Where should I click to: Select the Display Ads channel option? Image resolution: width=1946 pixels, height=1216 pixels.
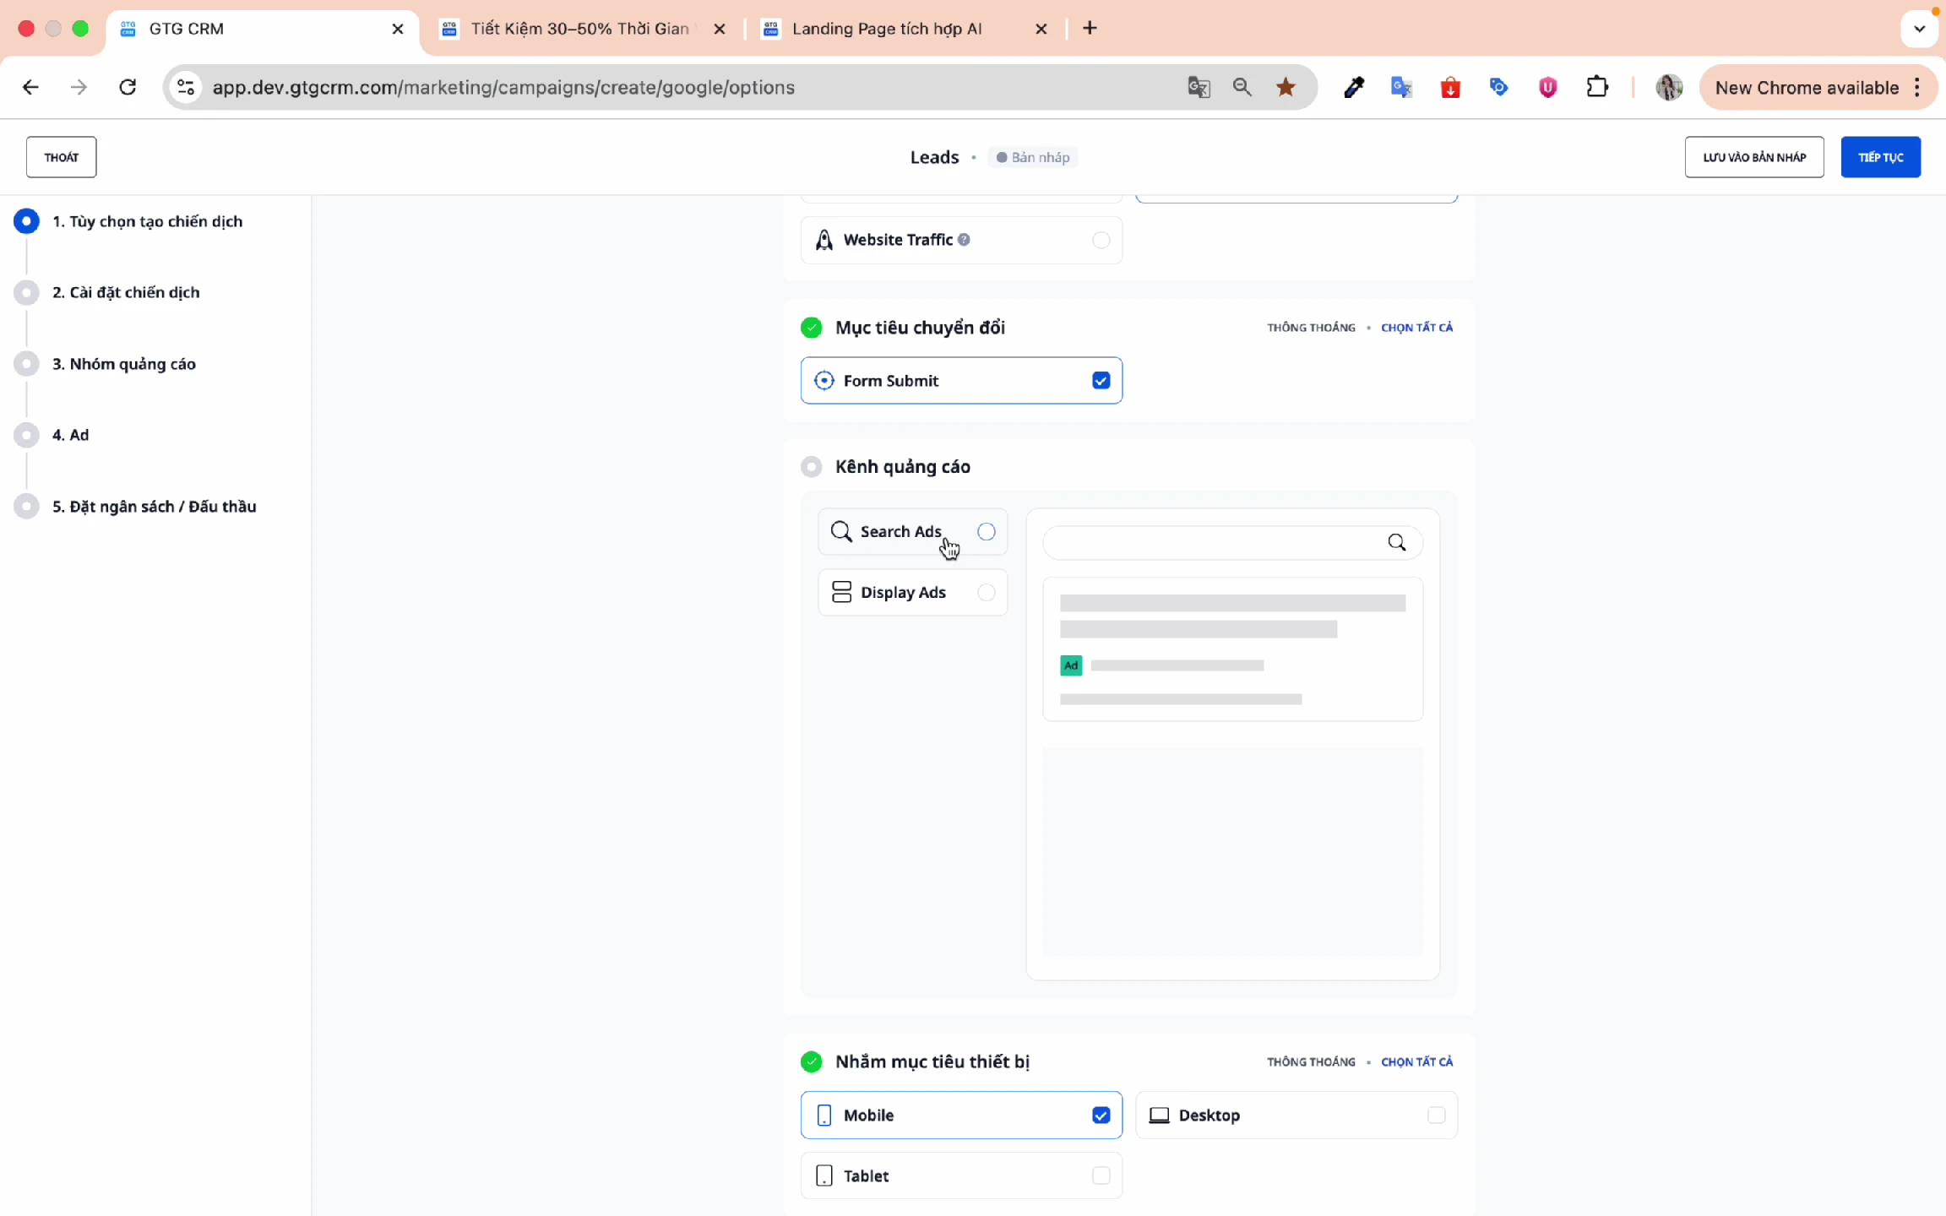tap(986, 592)
